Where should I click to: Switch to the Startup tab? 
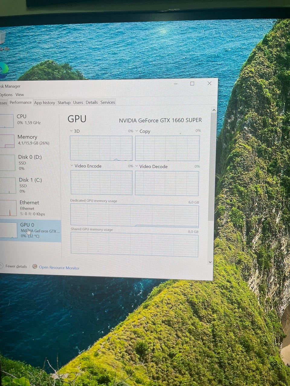point(64,103)
